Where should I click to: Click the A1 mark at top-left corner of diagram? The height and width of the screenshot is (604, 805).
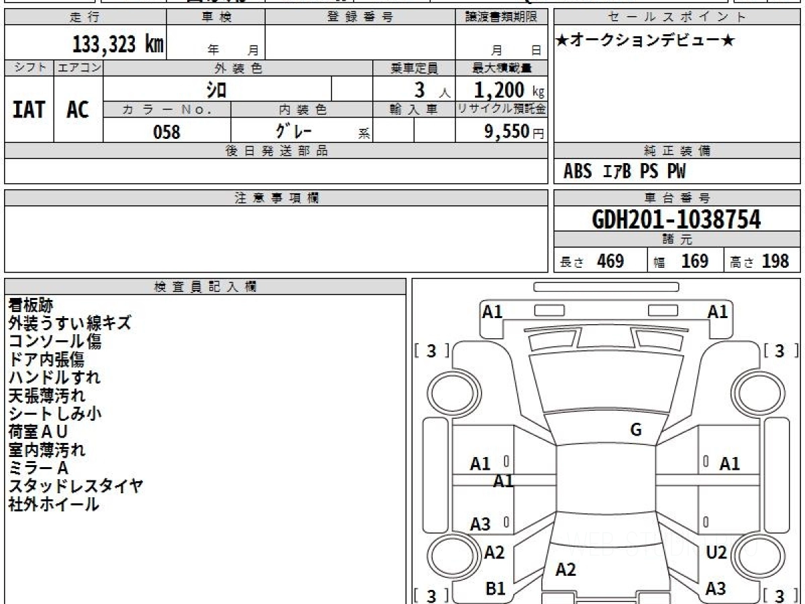(492, 311)
